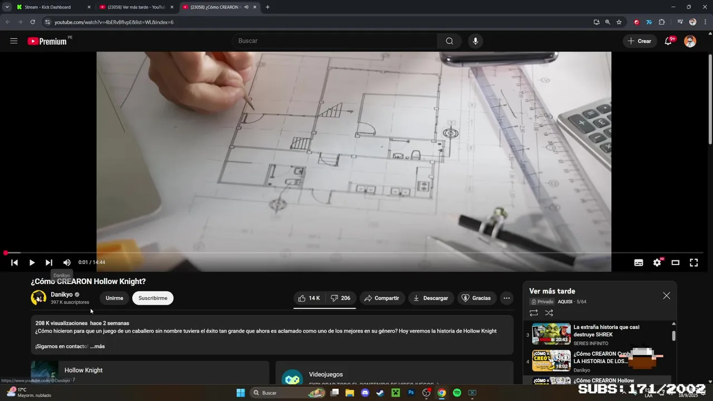Toggle subtitles on the player
The width and height of the screenshot is (713, 401).
[639, 262]
